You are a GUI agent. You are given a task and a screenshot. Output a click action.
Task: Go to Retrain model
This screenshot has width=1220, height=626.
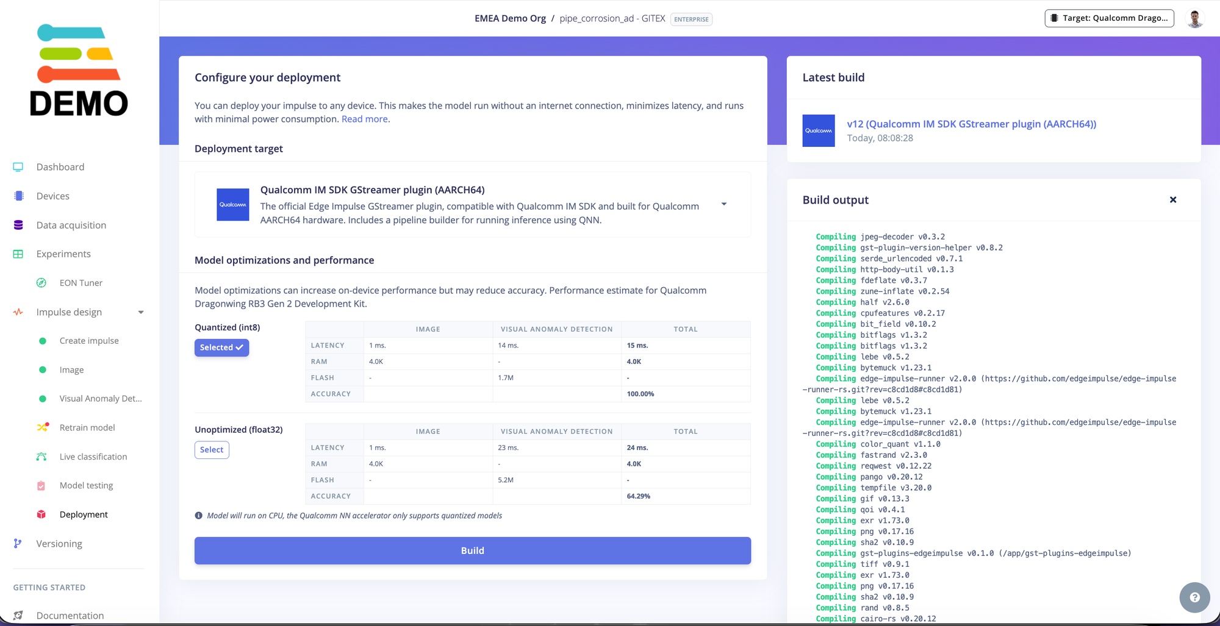coord(87,427)
